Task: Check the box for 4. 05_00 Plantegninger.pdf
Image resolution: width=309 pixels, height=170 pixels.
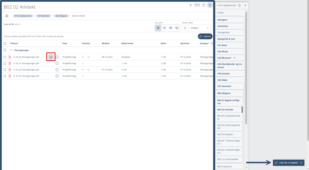Action: tap(5, 57)
